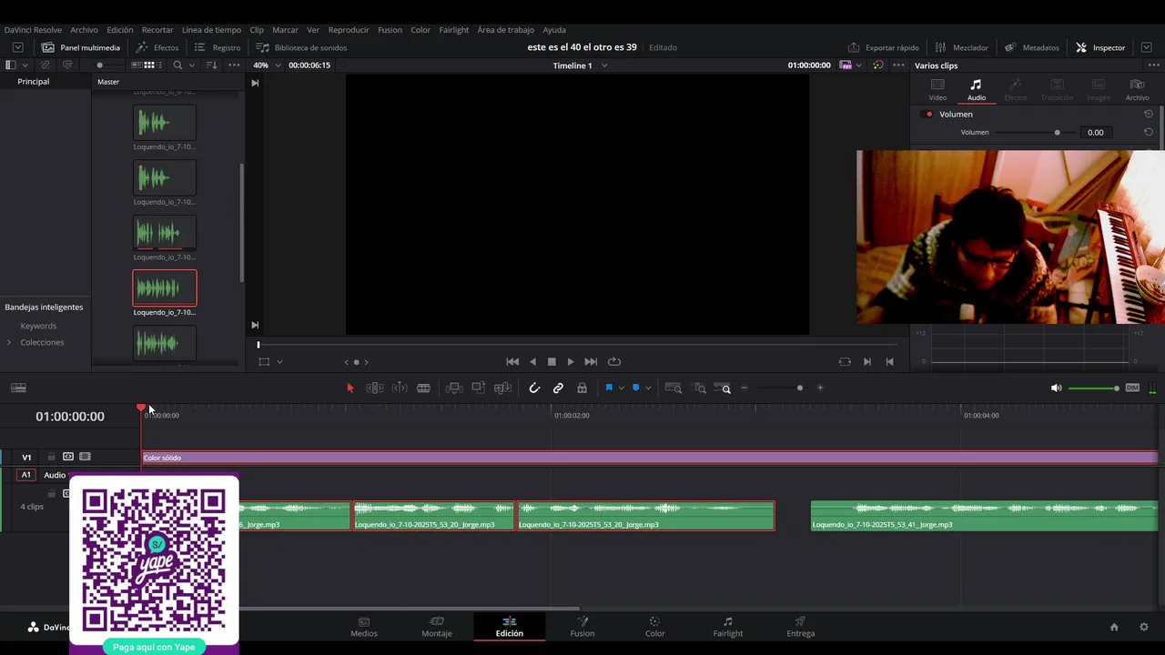Switch to the Archivo inspector tab
The image size is (1165, 655).
click(x=1137, y=90)
